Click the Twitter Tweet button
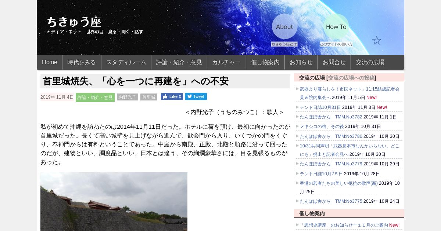Viewport: 441px width, 231px height. (x=196, y=96)
